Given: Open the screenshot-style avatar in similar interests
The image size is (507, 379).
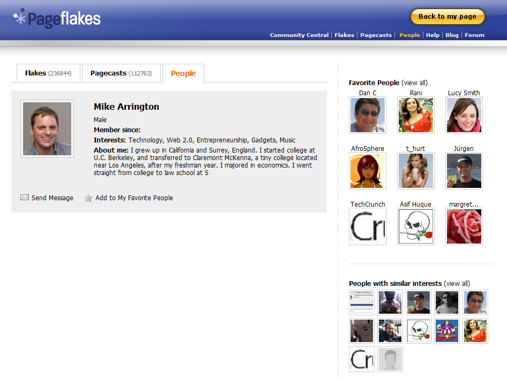Looking at the screenshot, I should (x=362, y=302).
